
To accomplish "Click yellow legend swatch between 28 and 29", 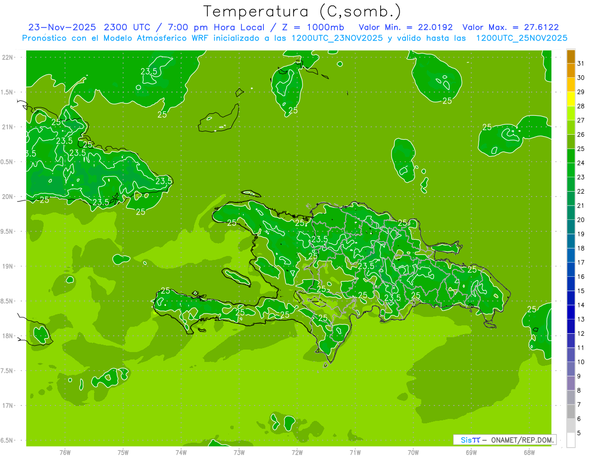I will (571, 99).
